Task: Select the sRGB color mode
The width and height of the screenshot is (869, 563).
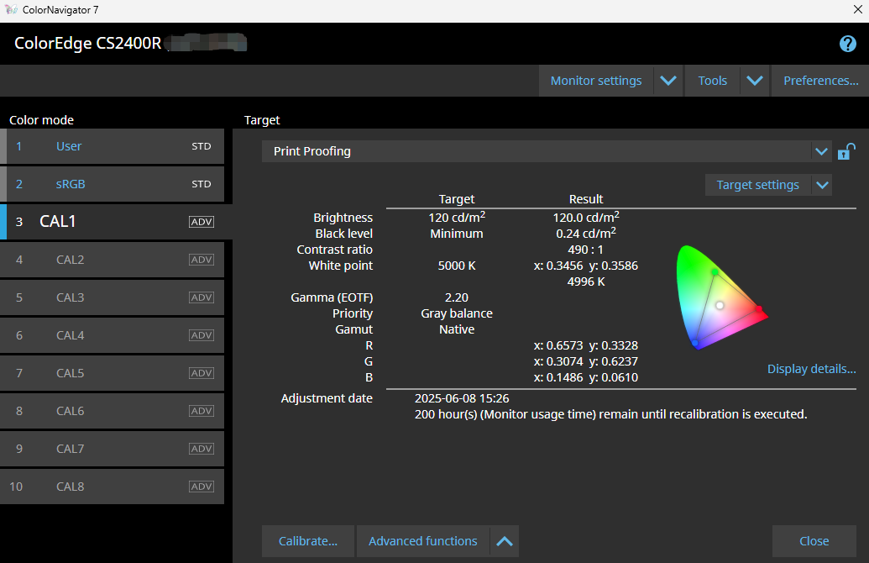Action: pyautogui.click(x=112, y=184)
